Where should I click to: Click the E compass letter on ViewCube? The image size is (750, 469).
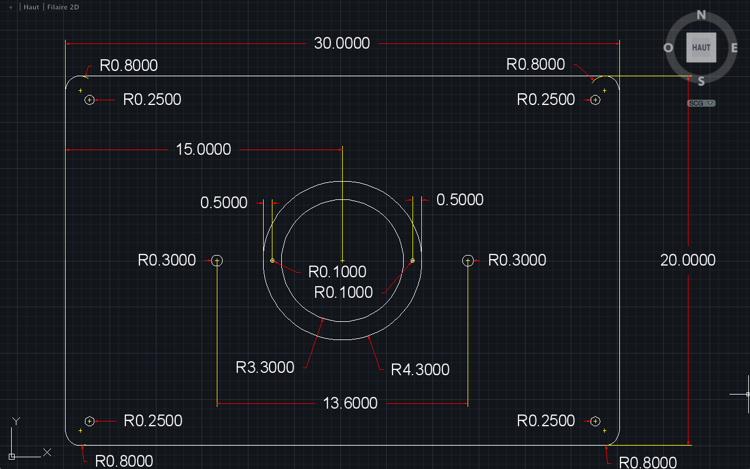734,48
